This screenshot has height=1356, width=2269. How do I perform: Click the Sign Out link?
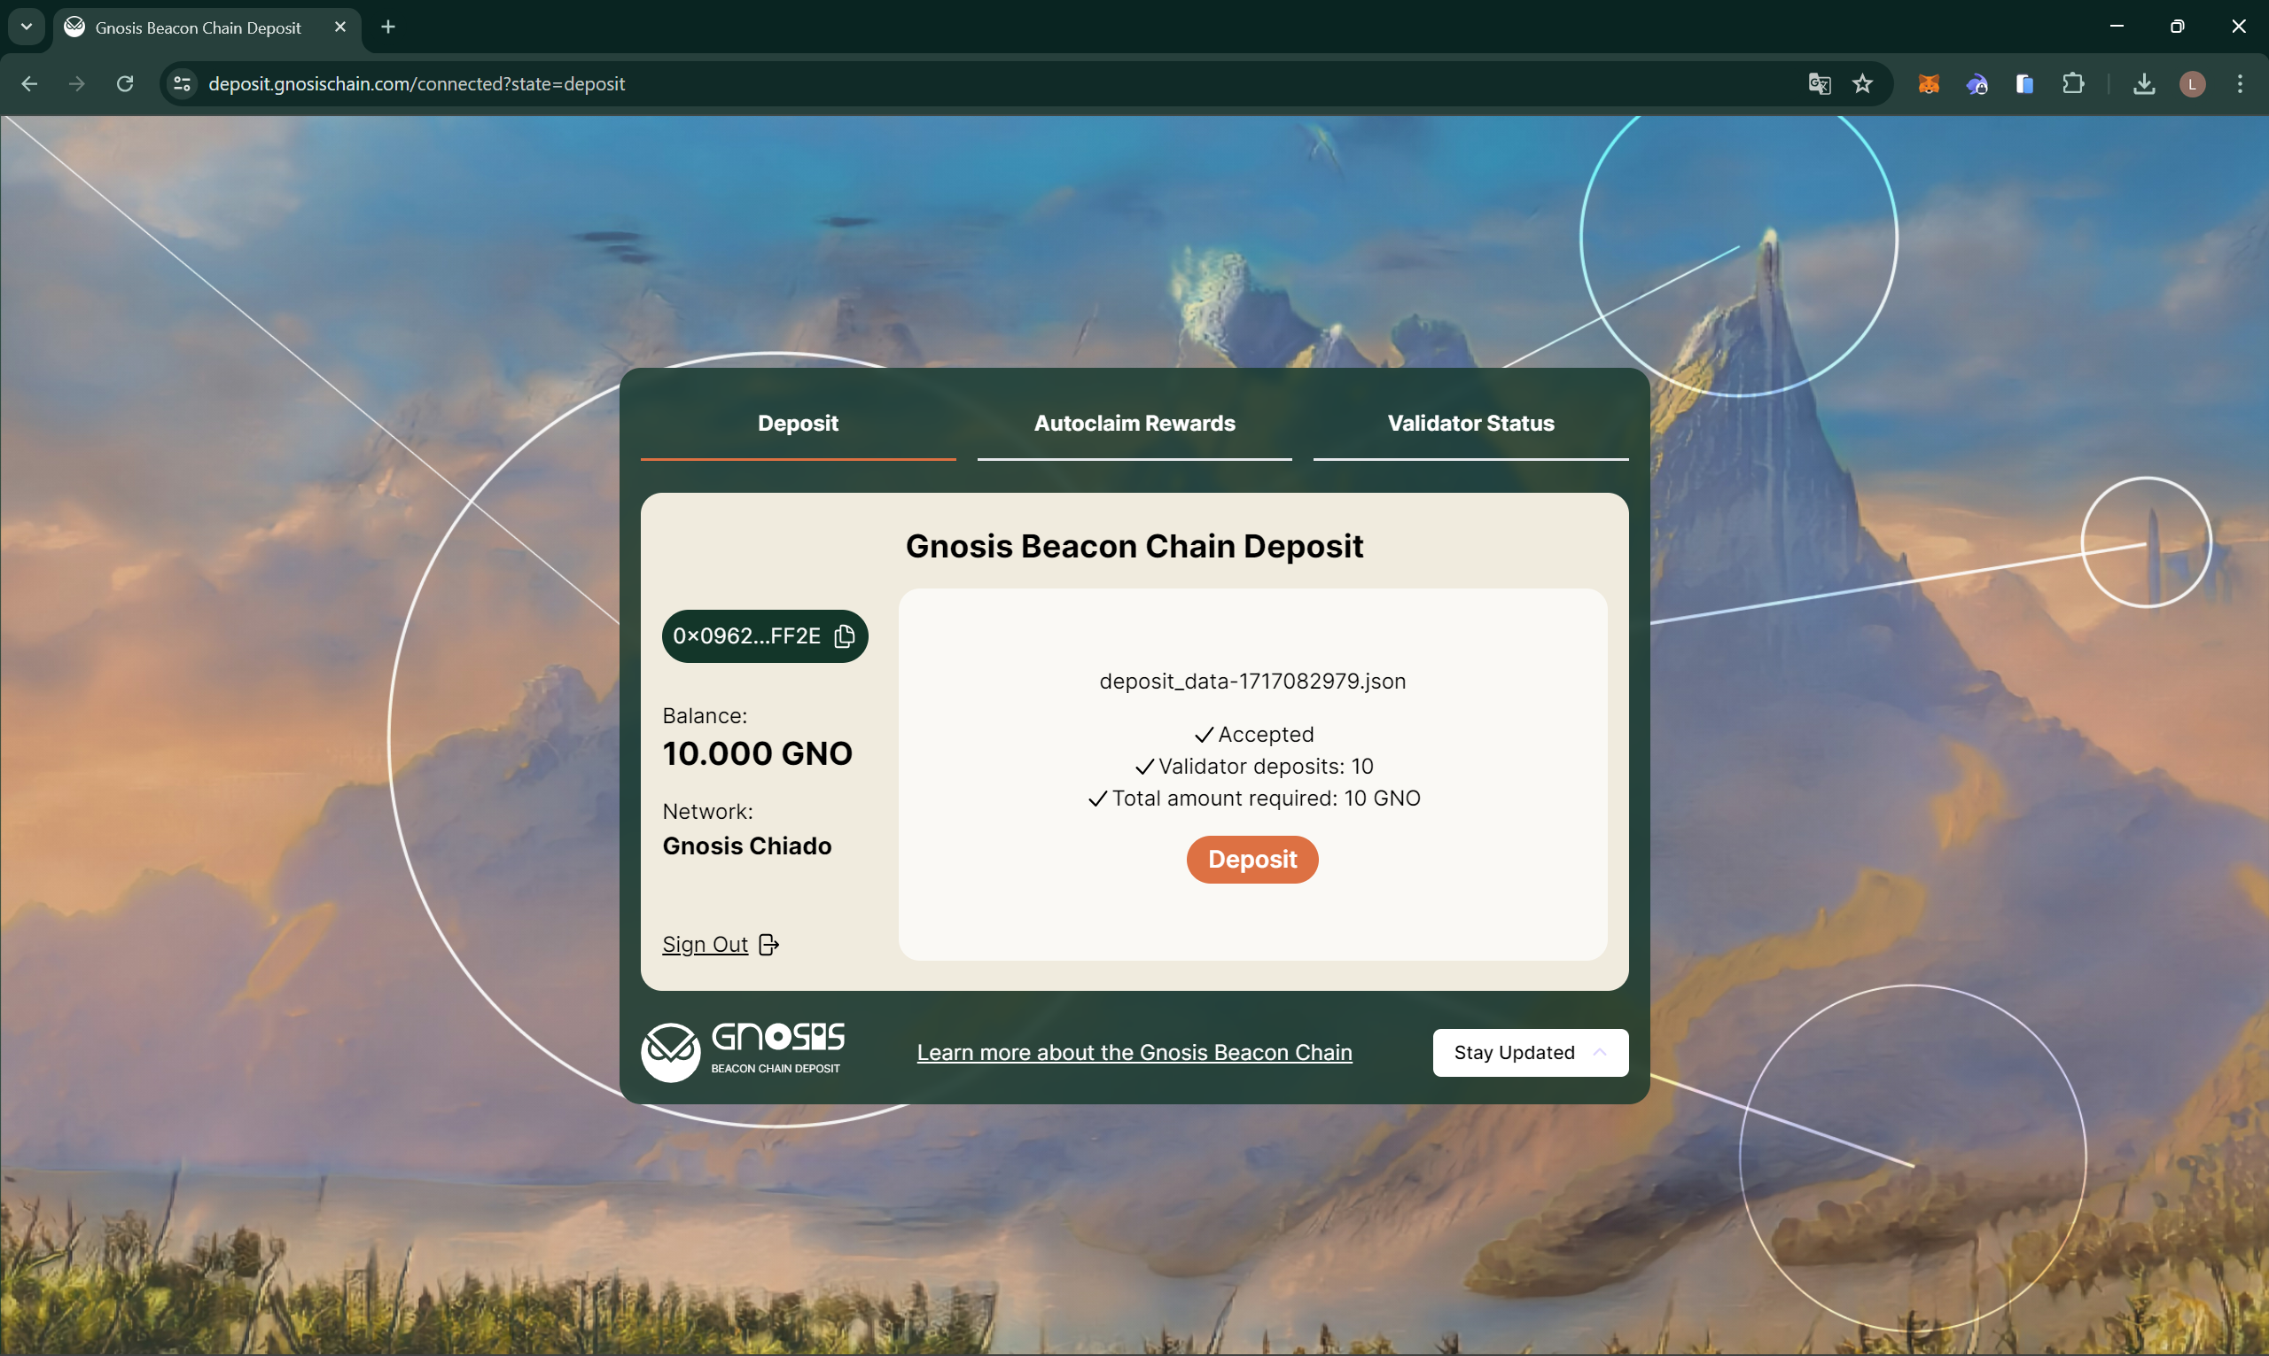705,944
